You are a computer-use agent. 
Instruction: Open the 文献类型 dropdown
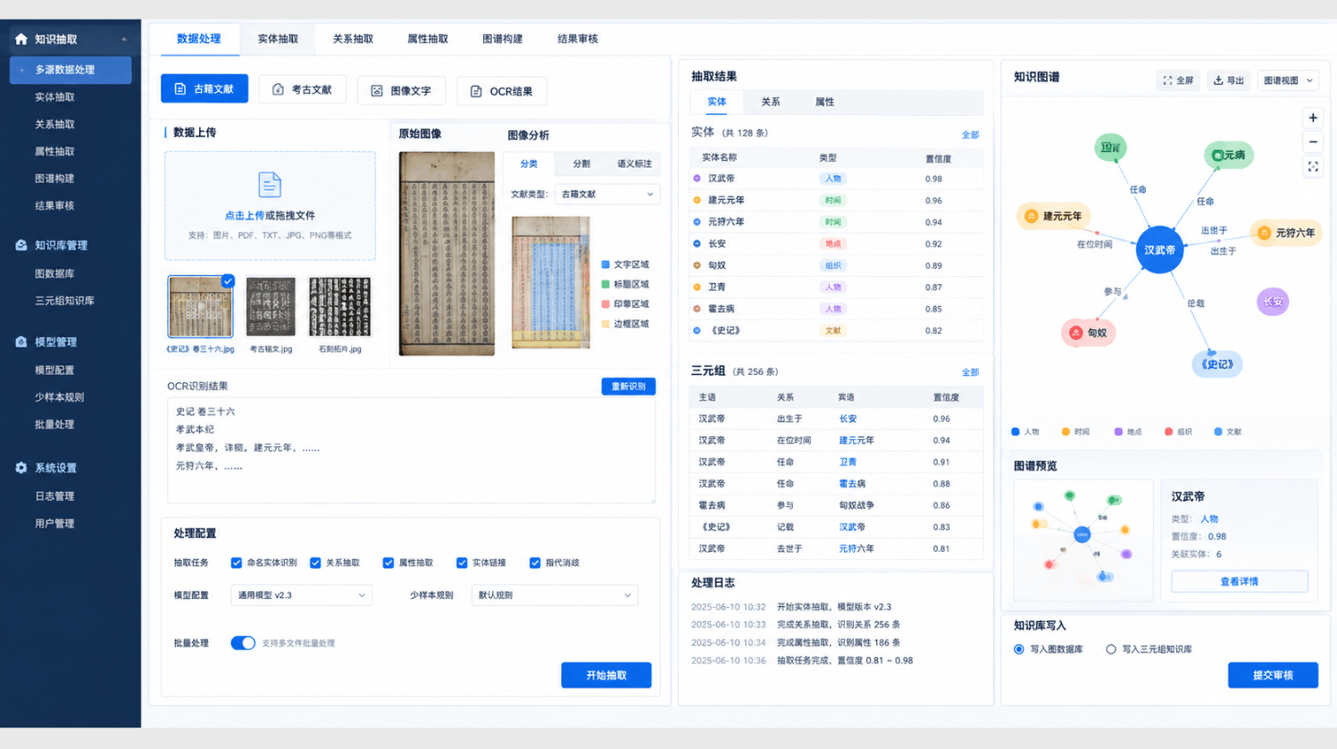607,194
